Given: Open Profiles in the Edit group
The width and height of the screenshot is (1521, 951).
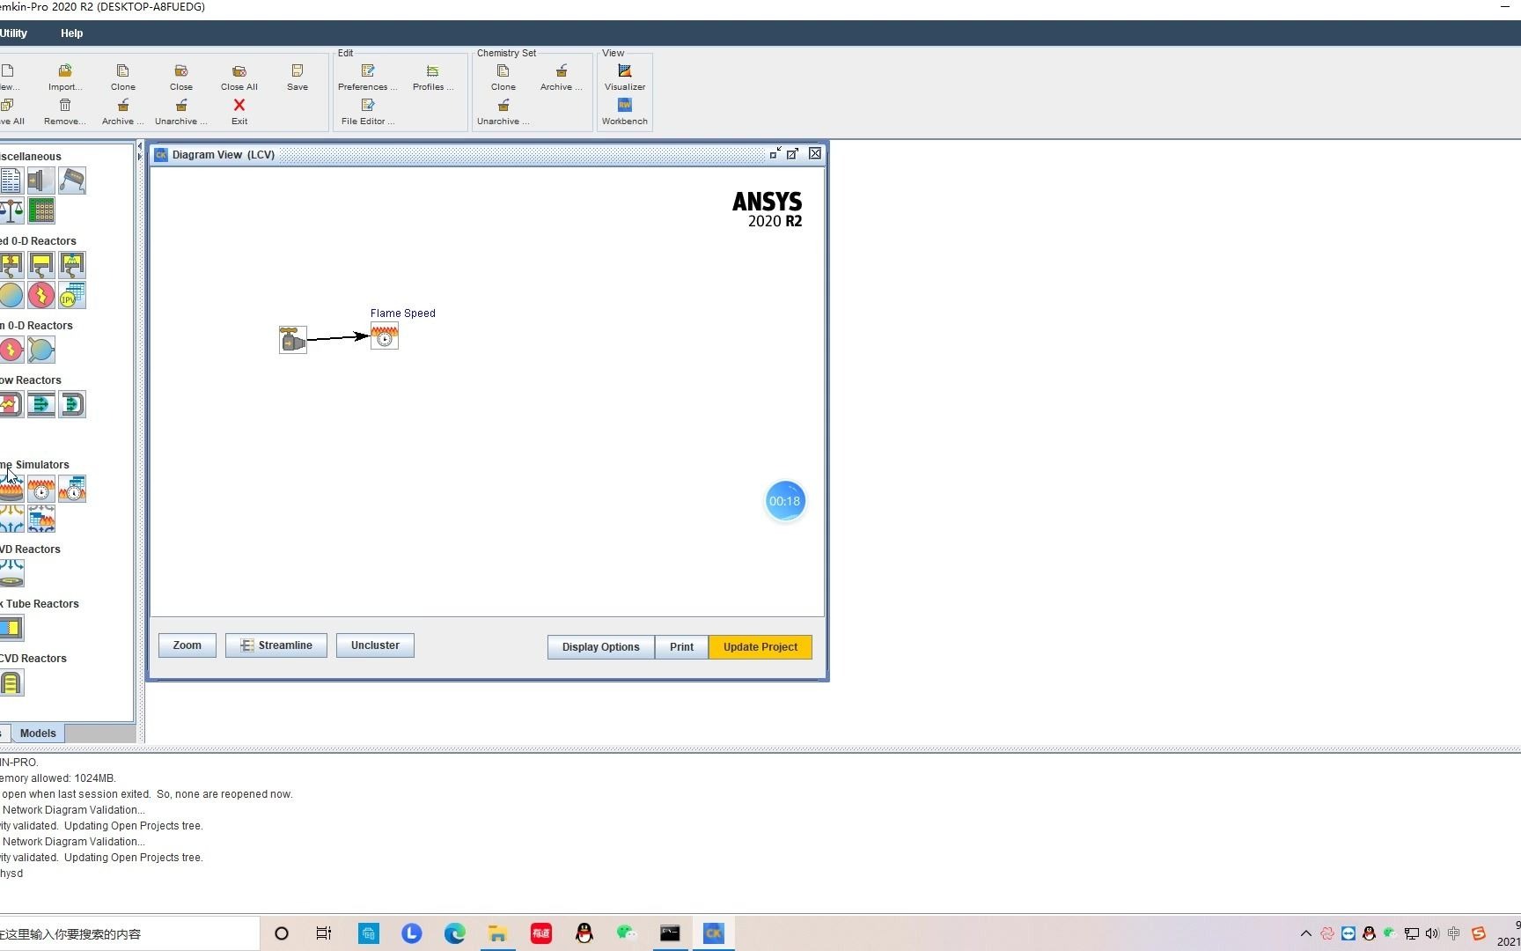Looking at the screenshot, I should point(432,71).
